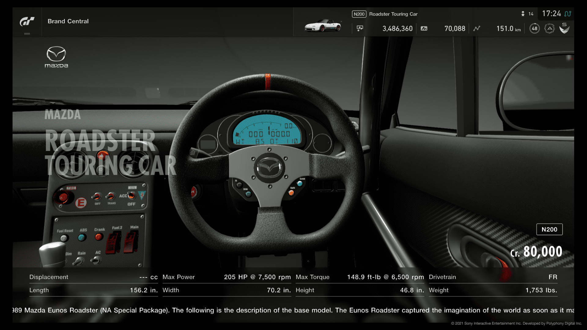Image resolution: width=587 pixels, height=330 pixels.
Task: Click the N200 badge in top bar
Action: [359, 14]
